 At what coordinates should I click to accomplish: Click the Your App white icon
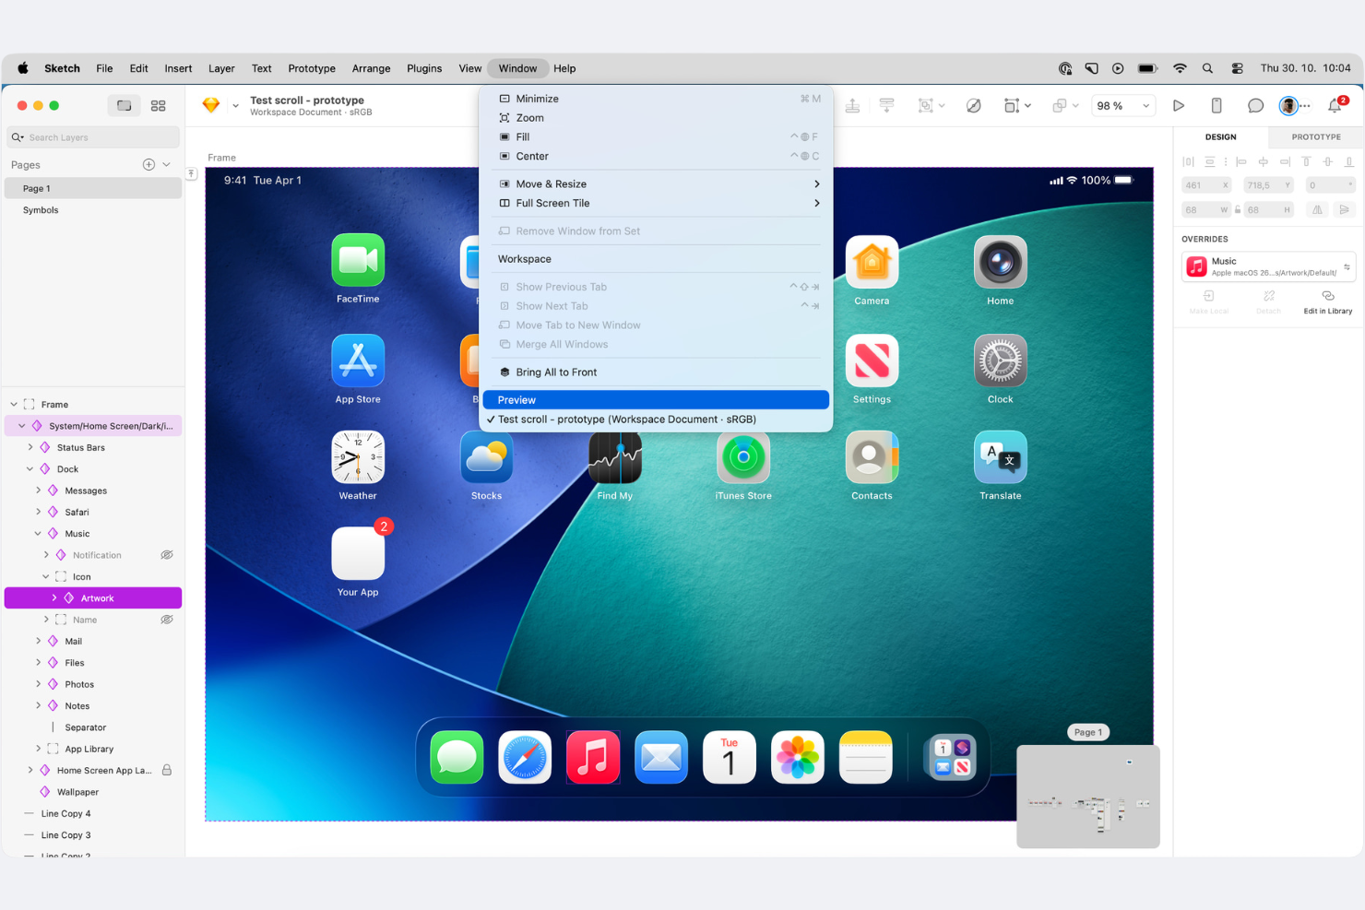(x=358, y=553)
